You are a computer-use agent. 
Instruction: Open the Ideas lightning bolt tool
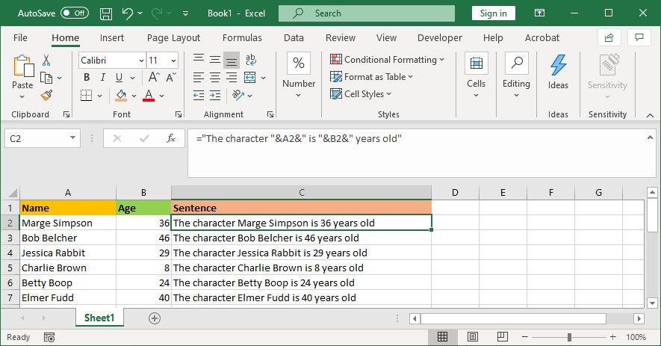click(558, 71)
